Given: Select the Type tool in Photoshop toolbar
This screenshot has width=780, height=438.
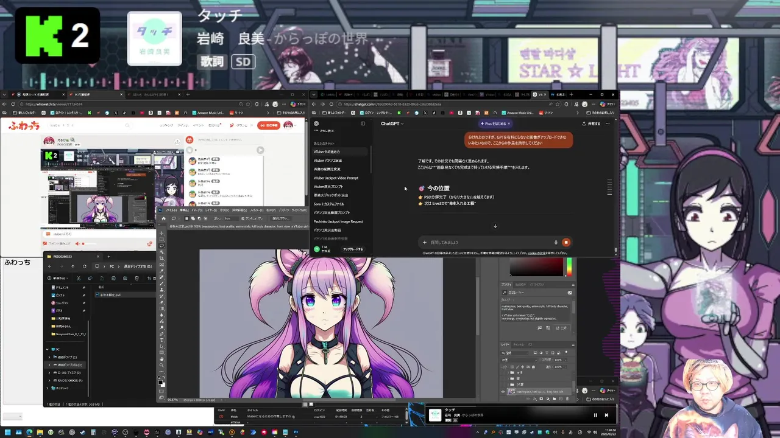Looking at the screenshot, I should (161, 340).
